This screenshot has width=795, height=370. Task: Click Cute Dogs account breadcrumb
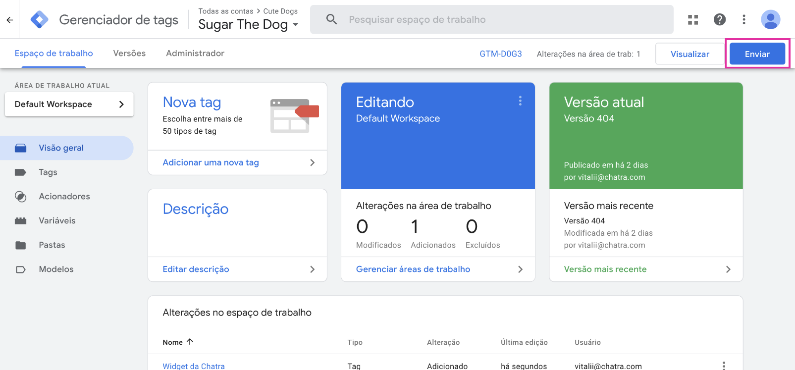[280, 11]
